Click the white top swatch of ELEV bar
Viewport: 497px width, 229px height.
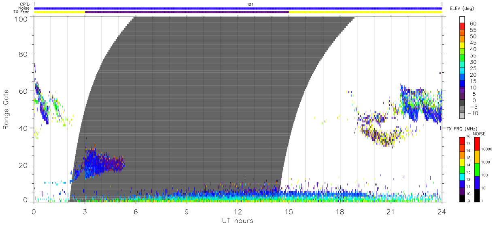(462, 19)
